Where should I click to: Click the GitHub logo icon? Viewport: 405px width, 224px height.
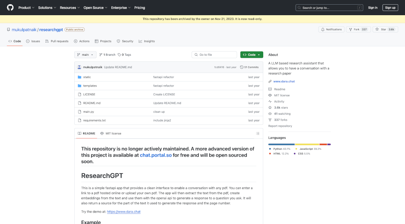[10, 8]
